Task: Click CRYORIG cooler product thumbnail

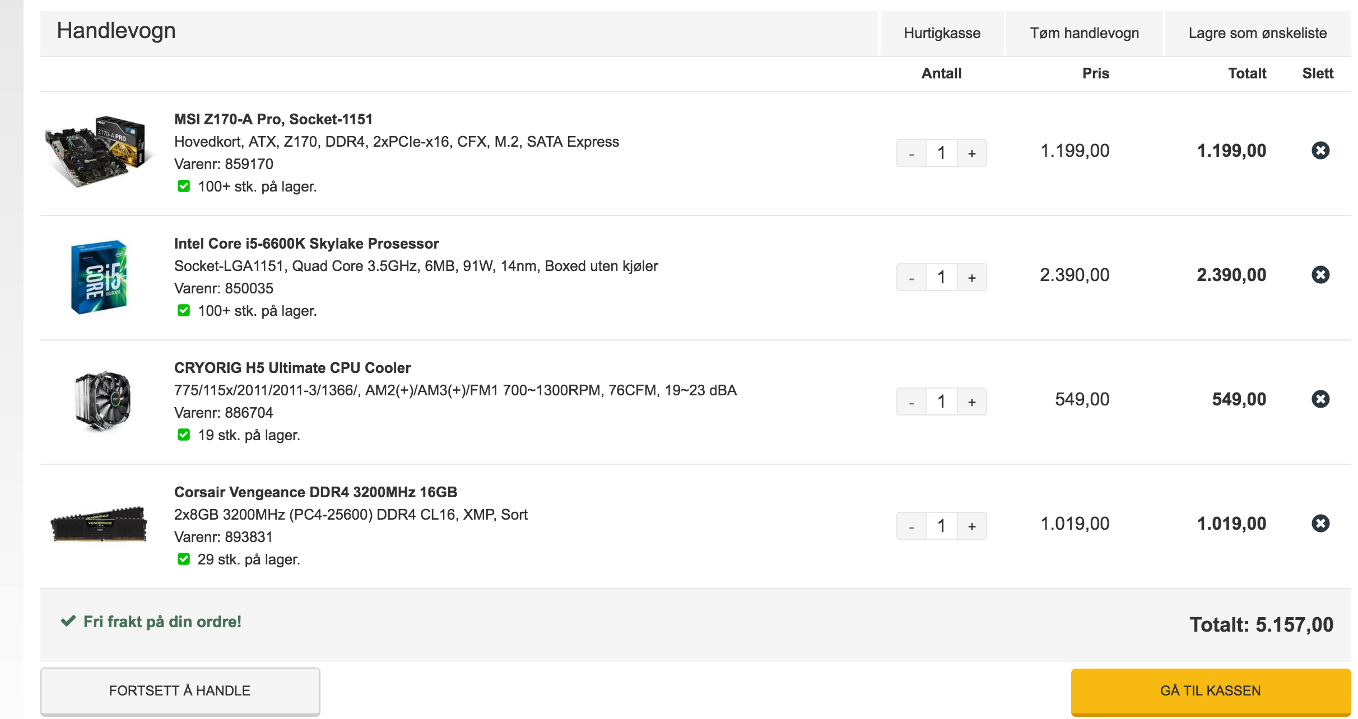Action: (x=103, y=401)
